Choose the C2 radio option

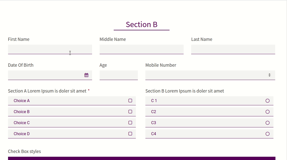(267, 112)
